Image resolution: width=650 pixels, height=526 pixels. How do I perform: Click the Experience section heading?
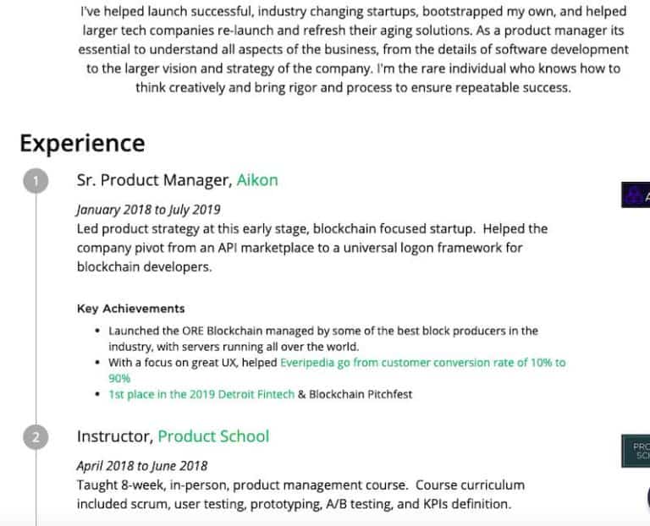[x=82, y=143]
